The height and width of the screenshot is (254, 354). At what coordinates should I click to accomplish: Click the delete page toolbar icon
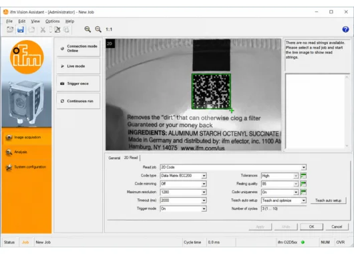[x=57, y=29]
